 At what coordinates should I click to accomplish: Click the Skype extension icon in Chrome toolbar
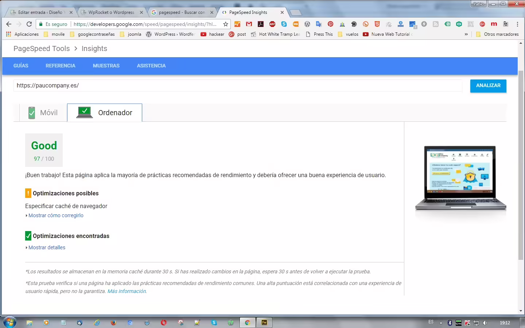pyautogui.click(x=284, y=24)
